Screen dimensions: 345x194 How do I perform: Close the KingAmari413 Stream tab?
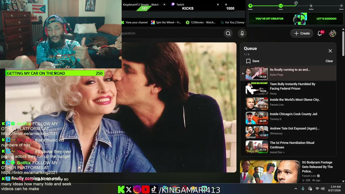[x=164, y=5]
